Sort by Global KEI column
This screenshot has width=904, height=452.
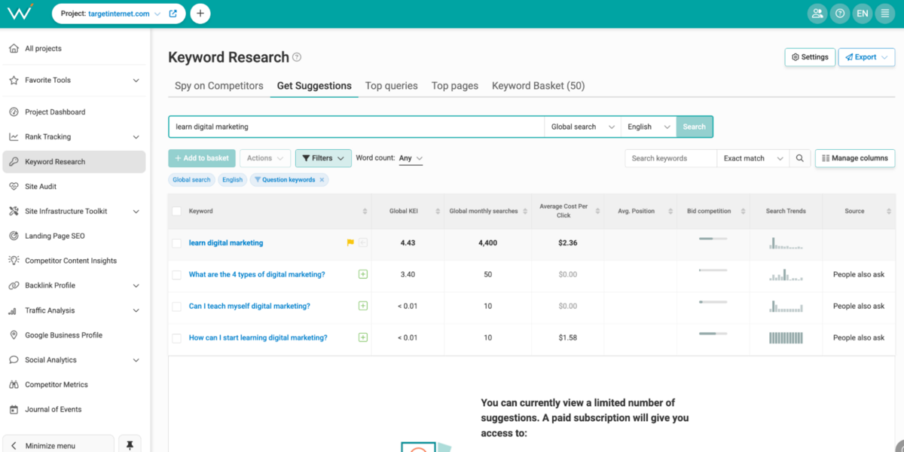point(438,211)
